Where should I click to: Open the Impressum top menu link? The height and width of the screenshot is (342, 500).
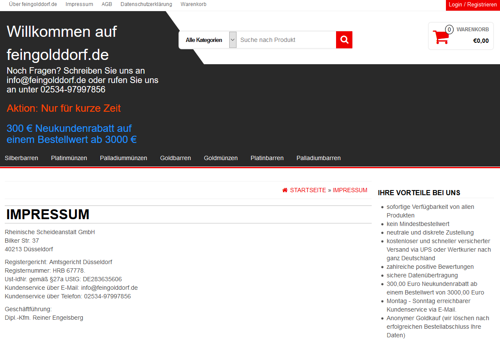79,4
